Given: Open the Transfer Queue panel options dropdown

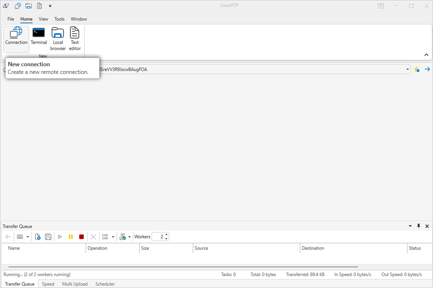Looking at the screenshot, I should click(410, 226).
